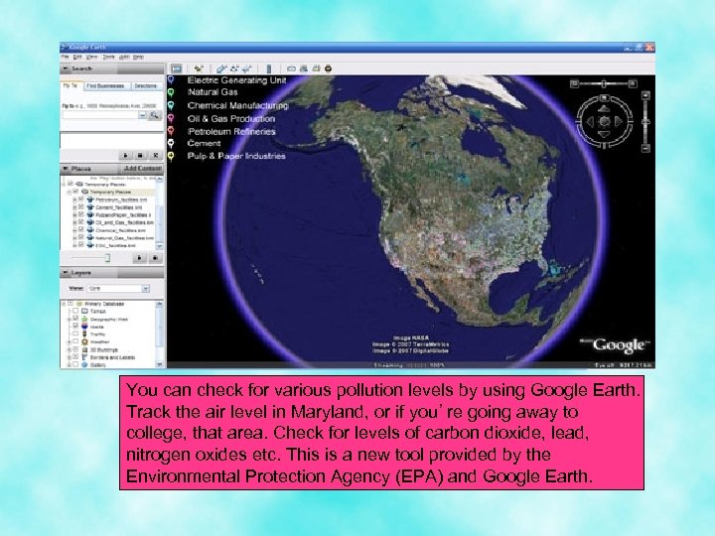Viewport: 715px width, 536px height.
Task: Enable the Weather layer checkbox
Action: pos(75,341)
